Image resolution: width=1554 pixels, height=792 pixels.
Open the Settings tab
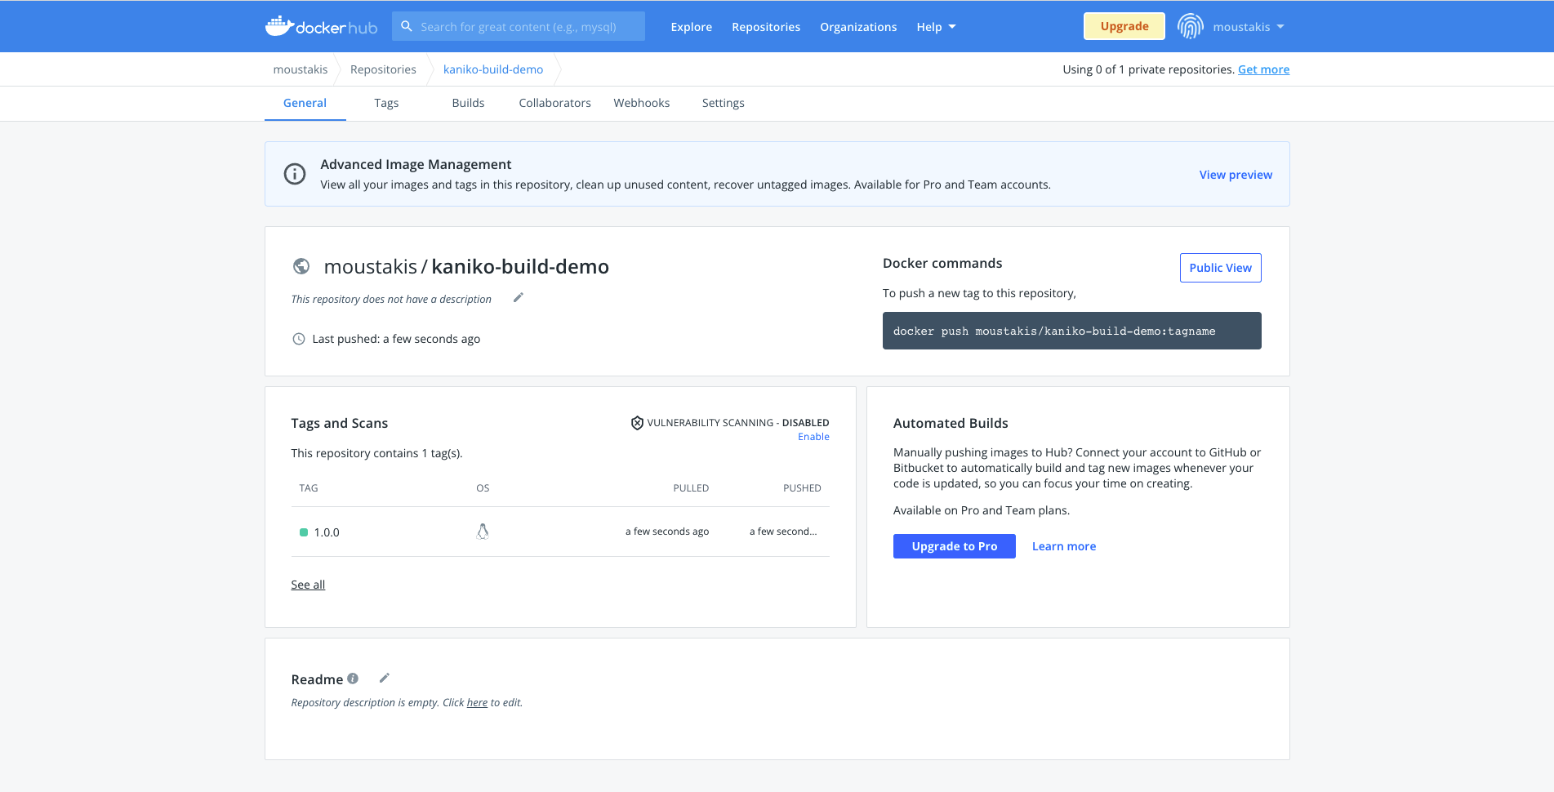click(724, 103)
